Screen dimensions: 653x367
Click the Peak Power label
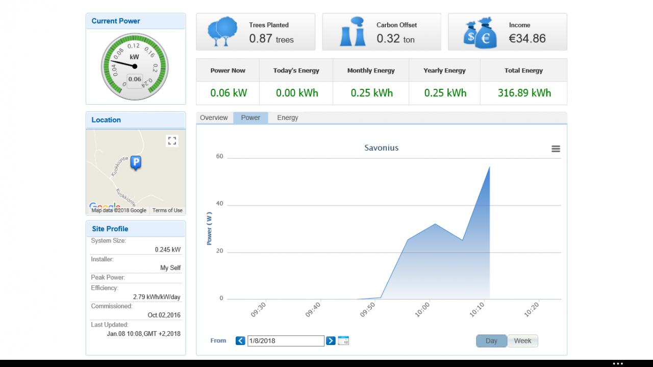108,278
